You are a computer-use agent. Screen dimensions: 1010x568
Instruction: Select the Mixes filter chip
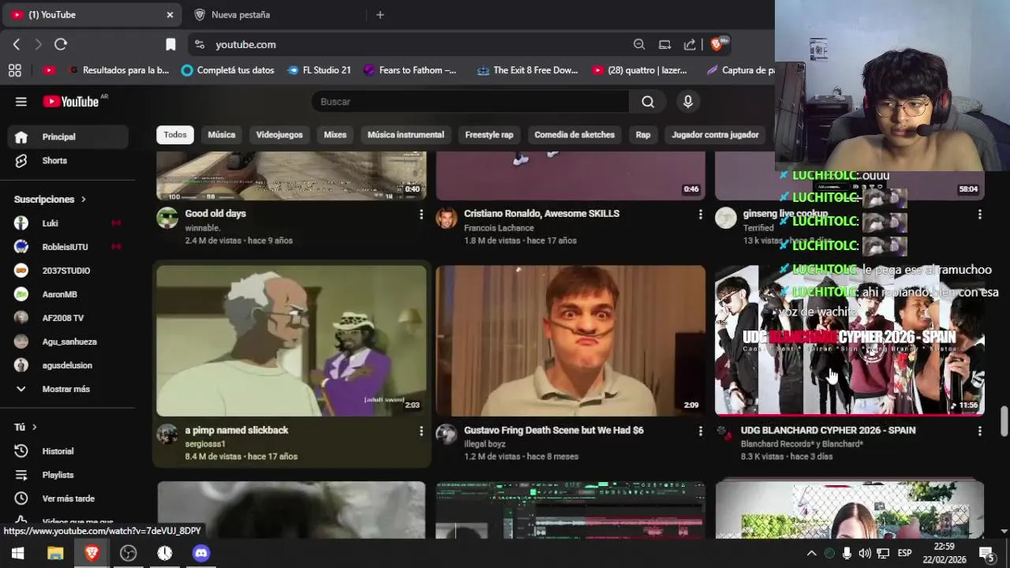point(335,135)
